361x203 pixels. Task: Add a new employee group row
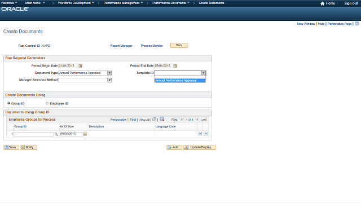pyautogui.click(x=200, y=134)
